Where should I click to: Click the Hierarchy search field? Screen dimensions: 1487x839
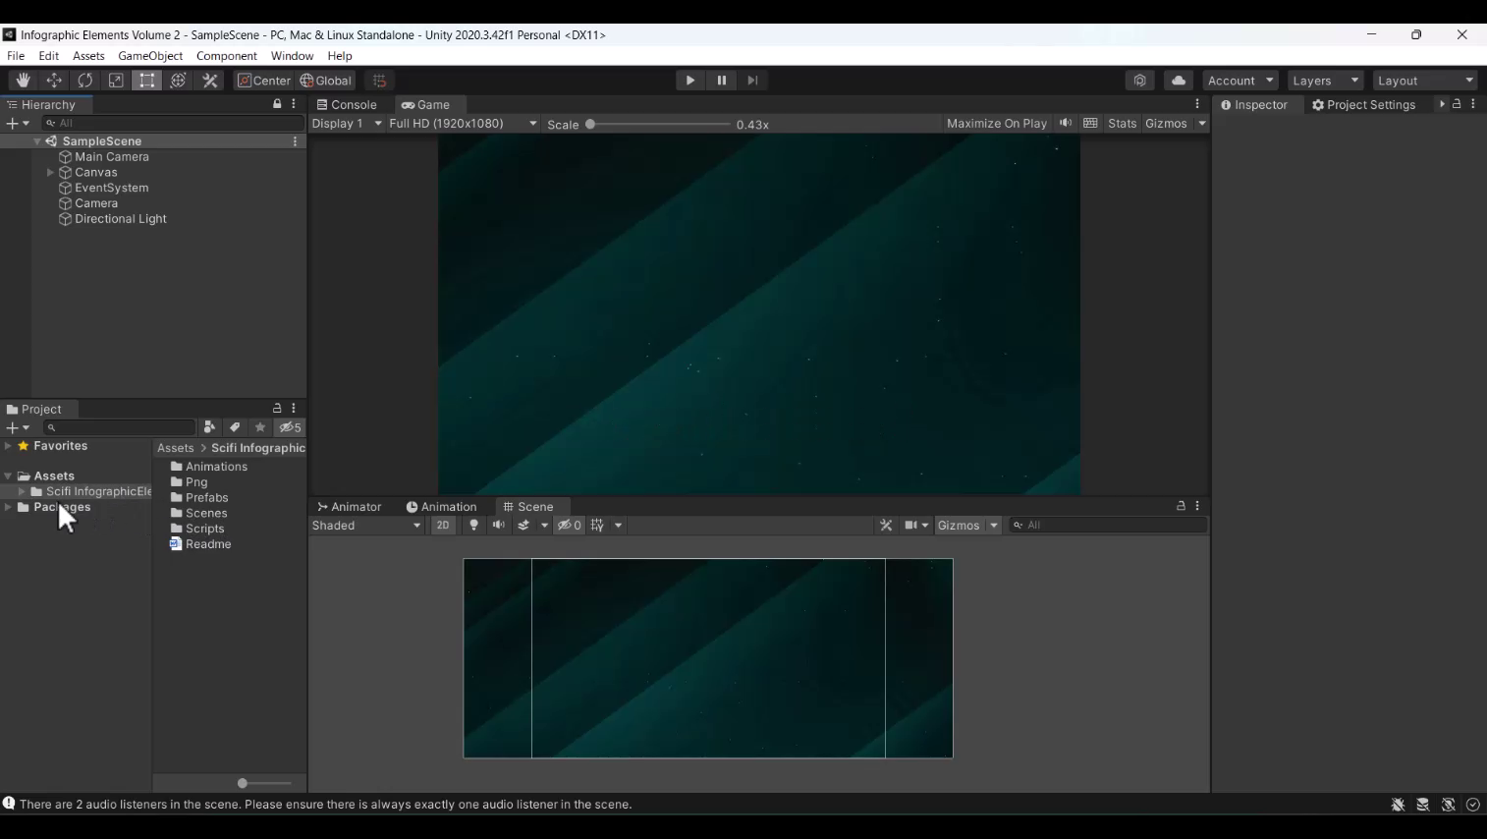tap(173, 123)
